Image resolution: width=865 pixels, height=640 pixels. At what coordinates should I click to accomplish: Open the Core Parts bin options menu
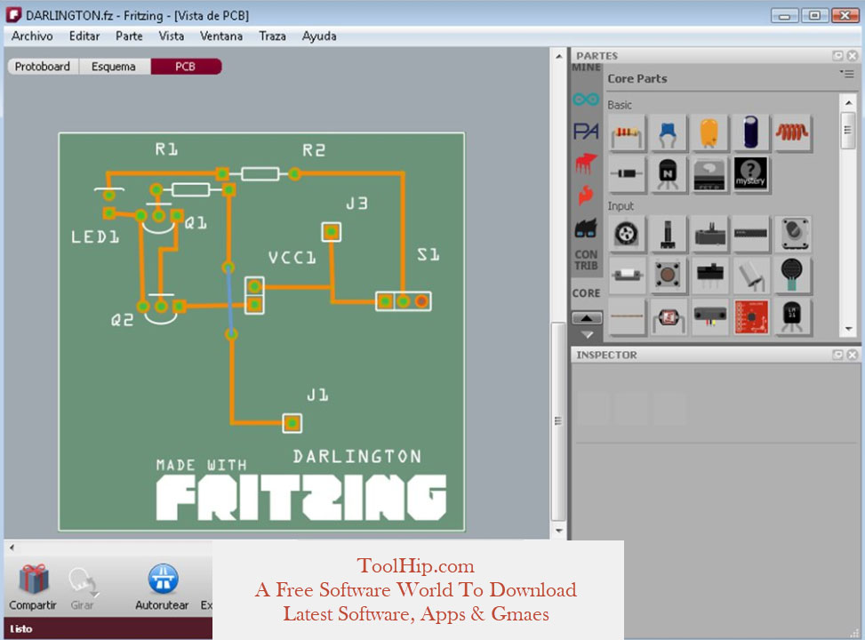(847, 74)
